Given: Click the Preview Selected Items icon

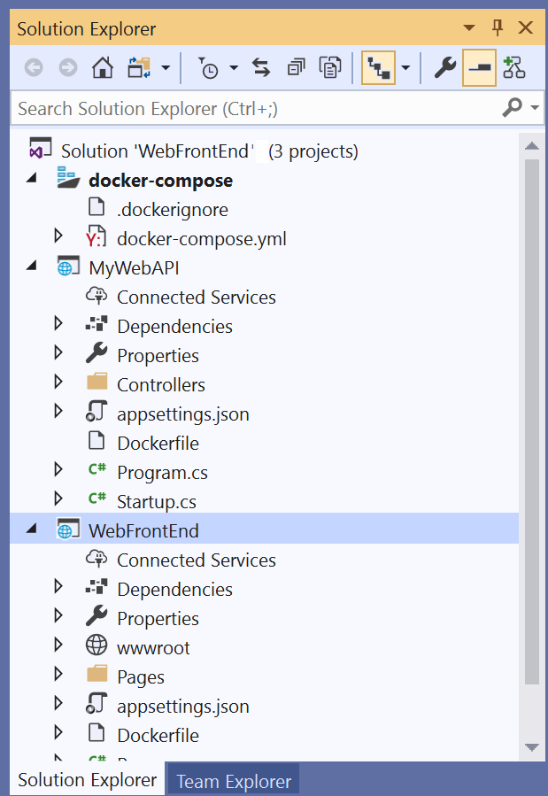Looking at the screenshot, I should (x=331, y=67).
